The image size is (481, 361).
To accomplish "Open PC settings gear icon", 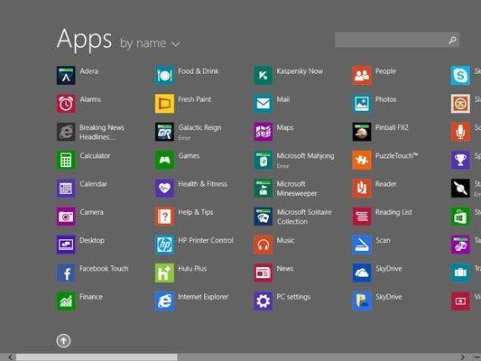I will (263, 301).
